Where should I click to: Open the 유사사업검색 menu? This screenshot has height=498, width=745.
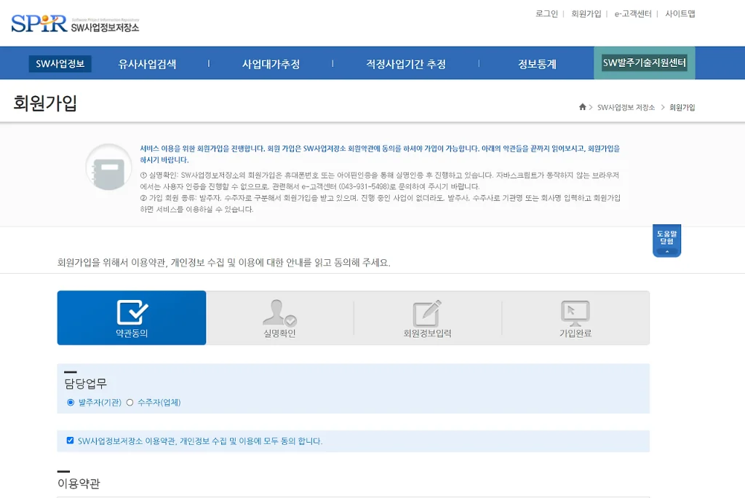point(147,64)
